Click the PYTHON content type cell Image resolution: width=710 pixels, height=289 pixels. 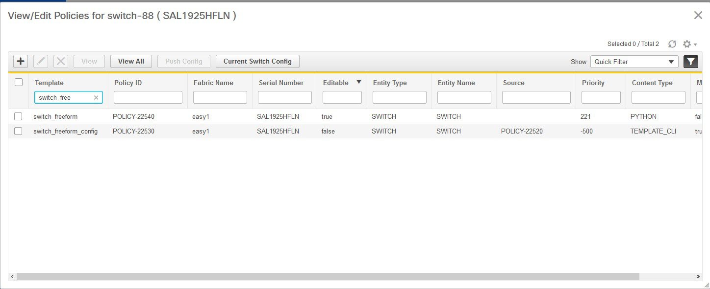(643, 116)
